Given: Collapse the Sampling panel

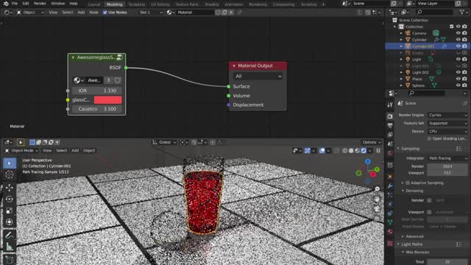Looking at the screenshot, I should pyautogui.click(x=399, y=149).
